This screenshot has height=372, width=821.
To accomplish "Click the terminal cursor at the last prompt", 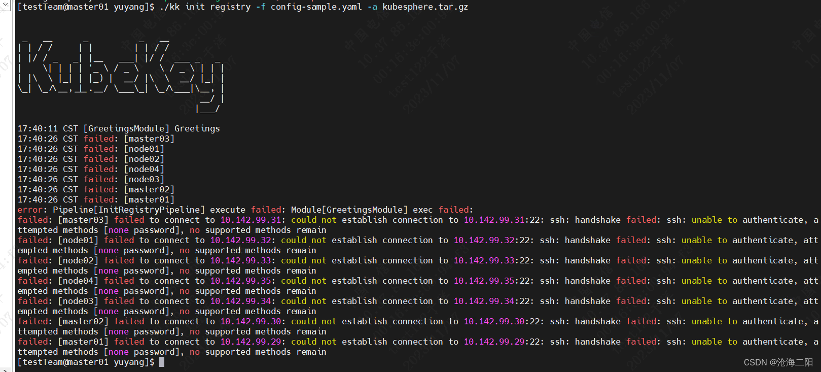I will click(x=162, y=362).
